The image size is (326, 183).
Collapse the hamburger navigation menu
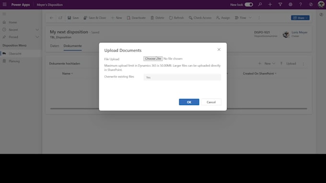pyautogui.click(x=4, y=14)
